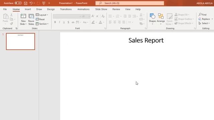214x120 pixels.
Task: Switch to the Slide Show tab
Action: [101, 9]
